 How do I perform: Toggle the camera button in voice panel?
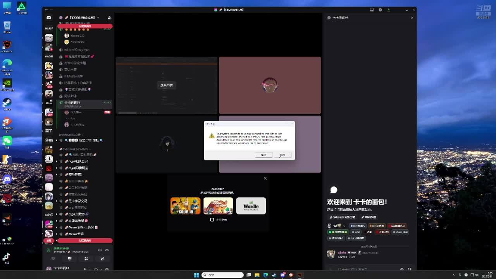53,258
